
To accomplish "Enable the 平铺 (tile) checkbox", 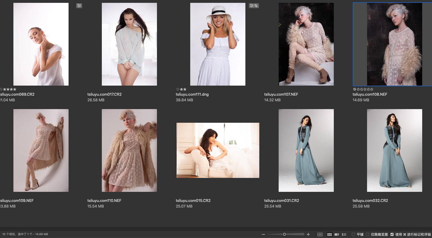I will [353, 234].
